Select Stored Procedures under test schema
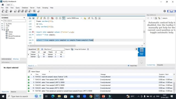Viewport: 176px width, 99px height. 14,36
